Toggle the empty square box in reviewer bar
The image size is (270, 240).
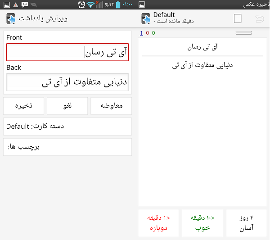[238, 18]
